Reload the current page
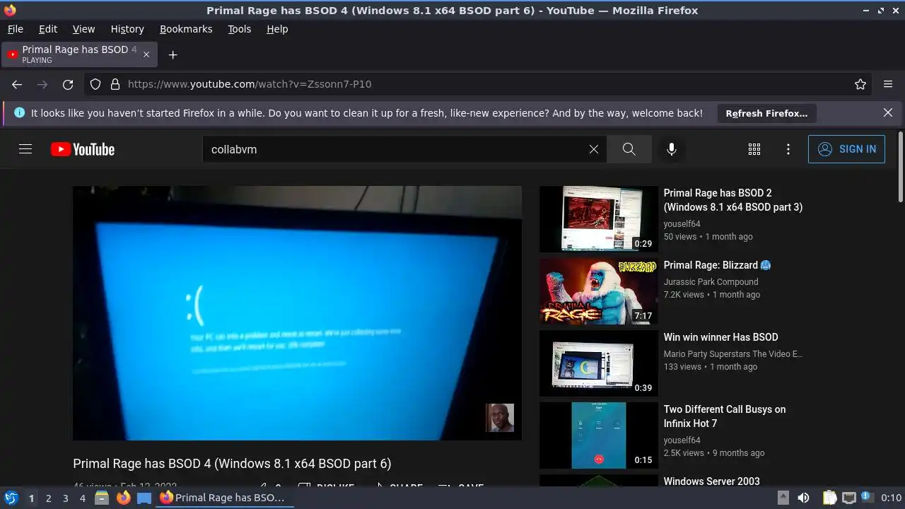Image resolution: width=905 pixels, height=509 pixels. [68, 84]
